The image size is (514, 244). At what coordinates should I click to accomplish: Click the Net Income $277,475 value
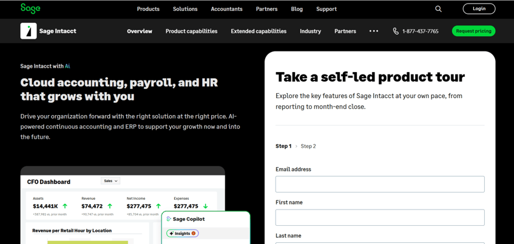pos(139,206)
